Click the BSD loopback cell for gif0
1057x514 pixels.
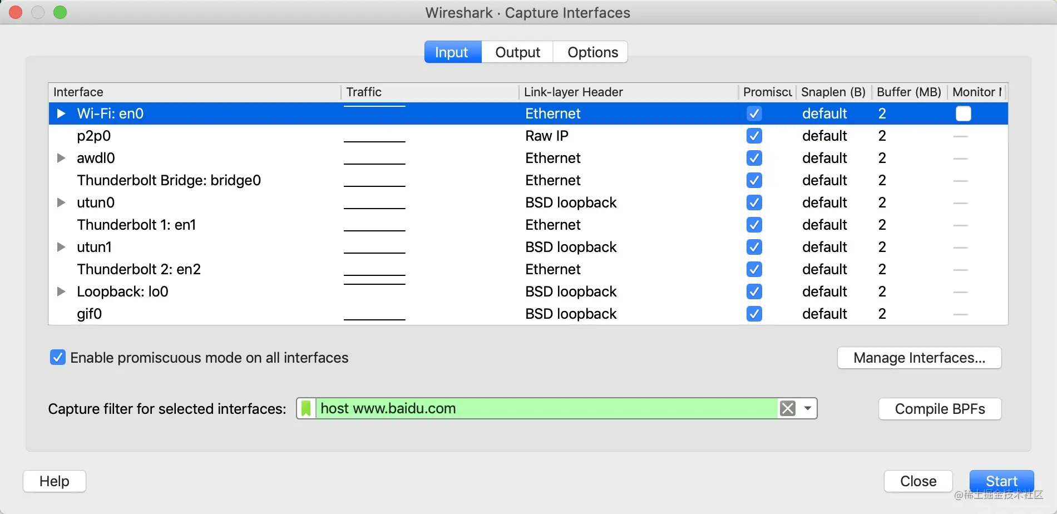click(x=571, y=314)
